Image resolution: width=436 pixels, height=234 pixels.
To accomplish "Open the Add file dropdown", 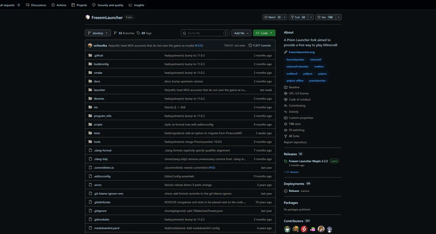I will pyautogui.click(x=242, y=33).
